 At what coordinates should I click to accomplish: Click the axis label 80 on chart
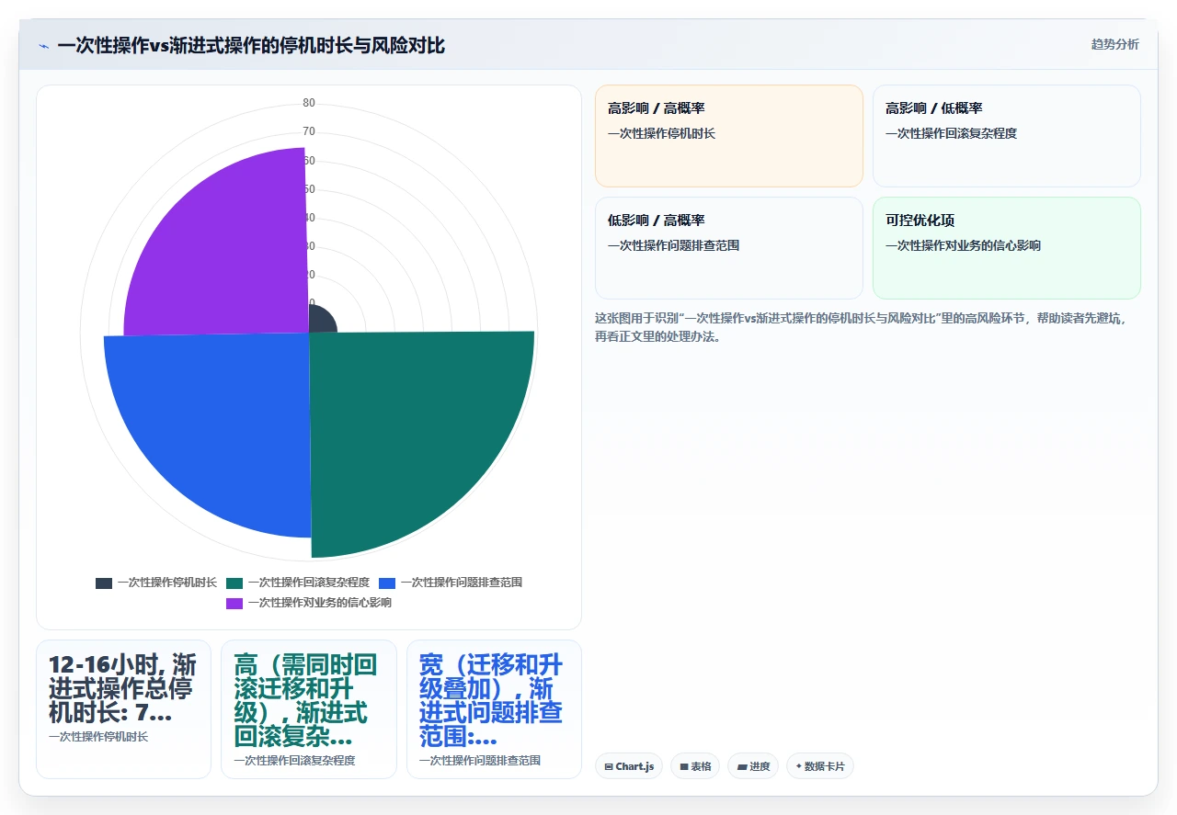click(309, 103)
